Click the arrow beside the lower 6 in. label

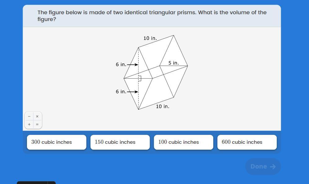[132, 92]
